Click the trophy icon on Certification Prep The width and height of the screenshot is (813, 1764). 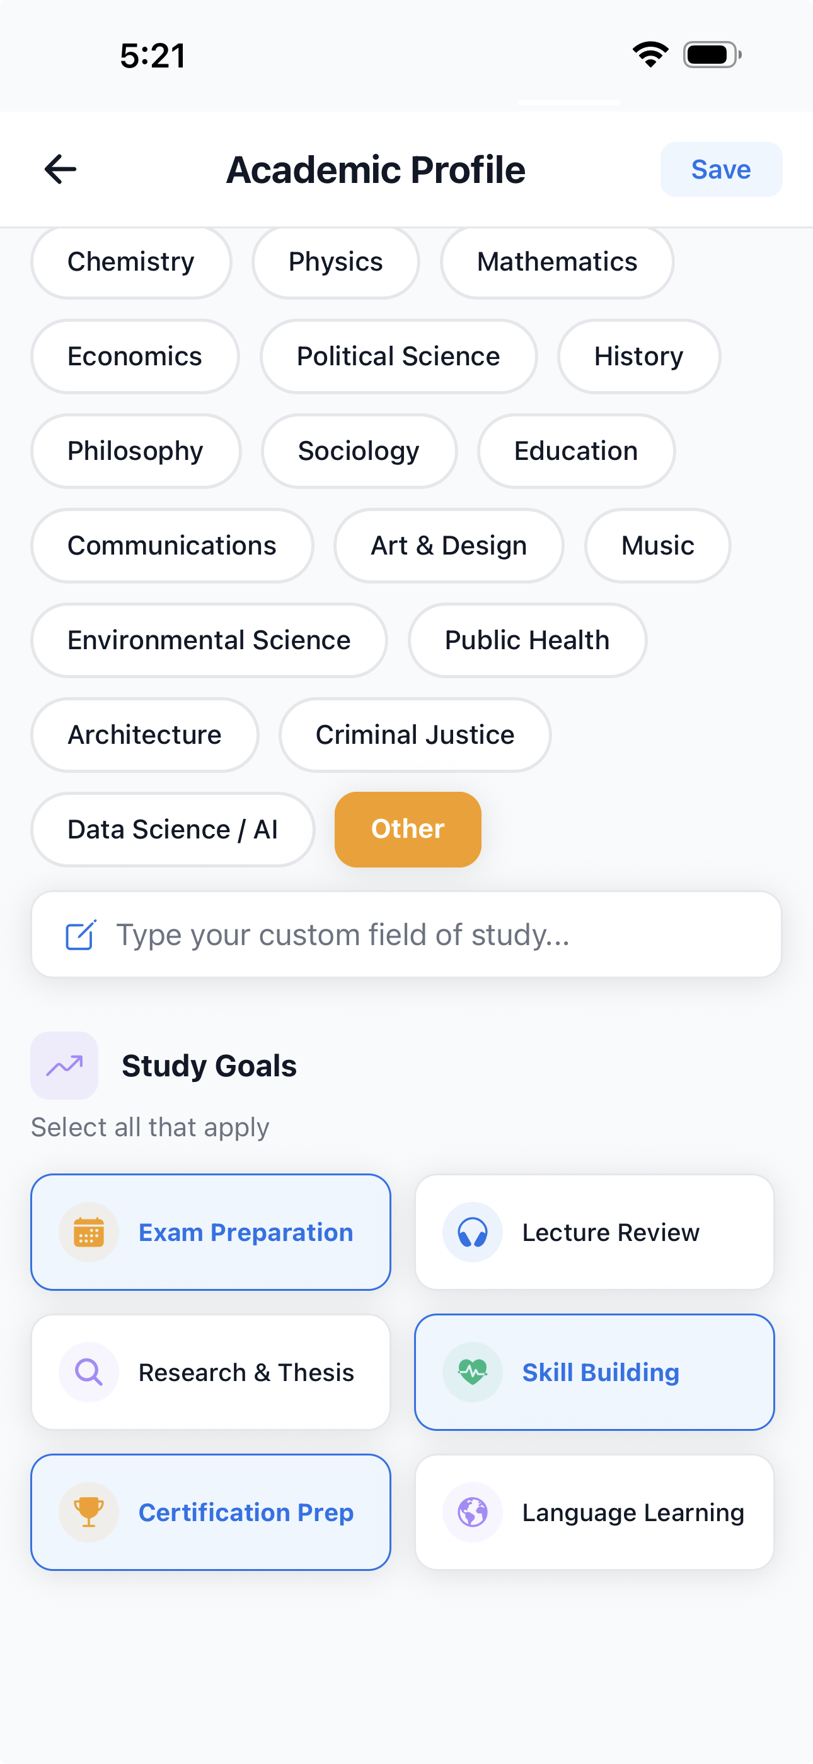coord(89,1511)
